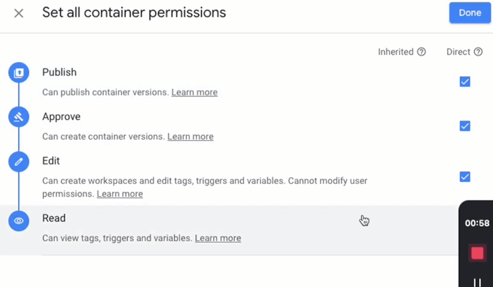The width and height of the screenshot is (493, 287).
Task: Select the Read permission row title
Action: click(x=54, y=218)
